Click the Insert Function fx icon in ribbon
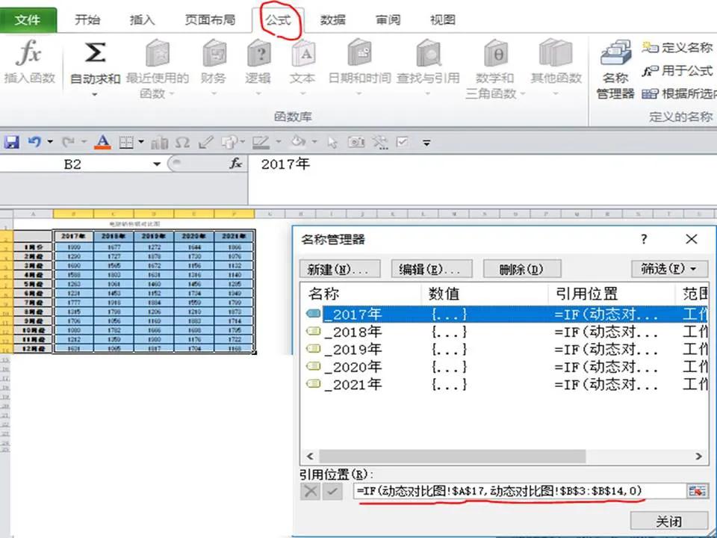This screenshot has height=538, width=717. coord(28,53)
